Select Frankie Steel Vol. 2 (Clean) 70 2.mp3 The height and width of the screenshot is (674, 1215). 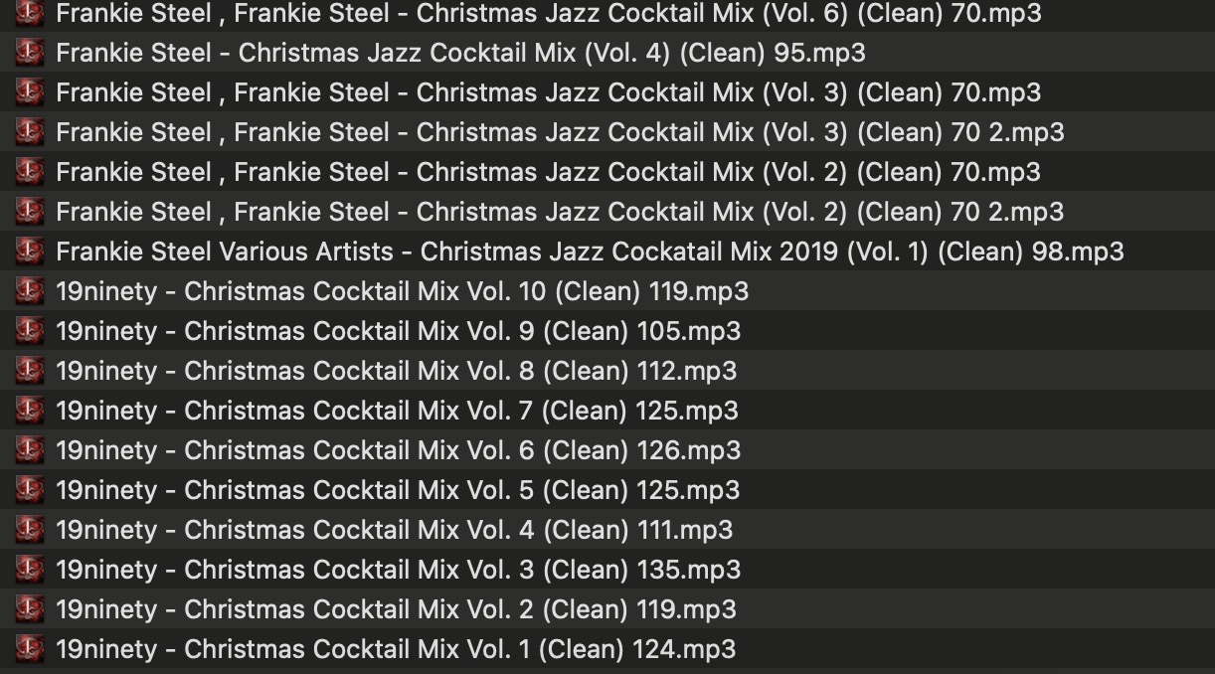pyautogui.click(x=560, y=212)
